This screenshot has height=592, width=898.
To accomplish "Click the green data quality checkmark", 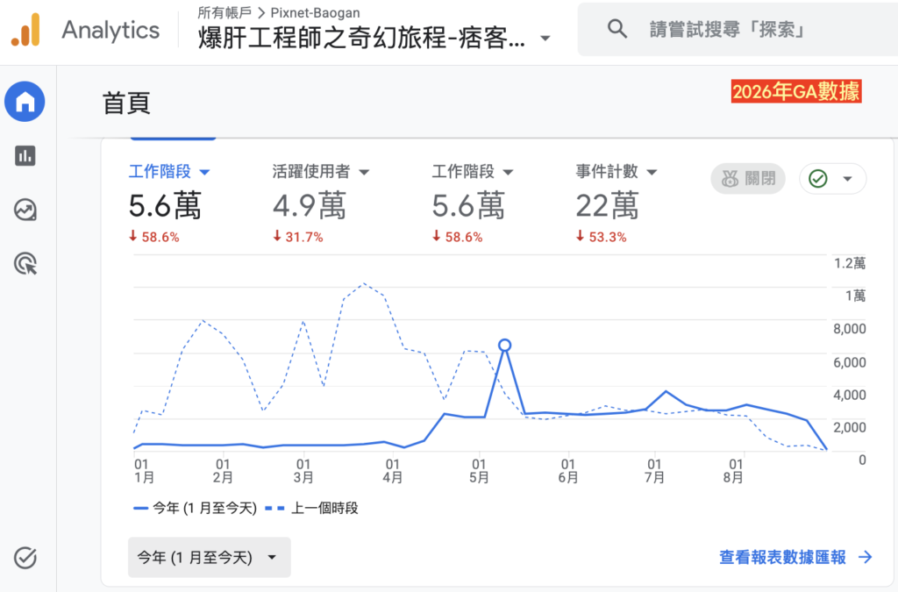I will point(818,179).
